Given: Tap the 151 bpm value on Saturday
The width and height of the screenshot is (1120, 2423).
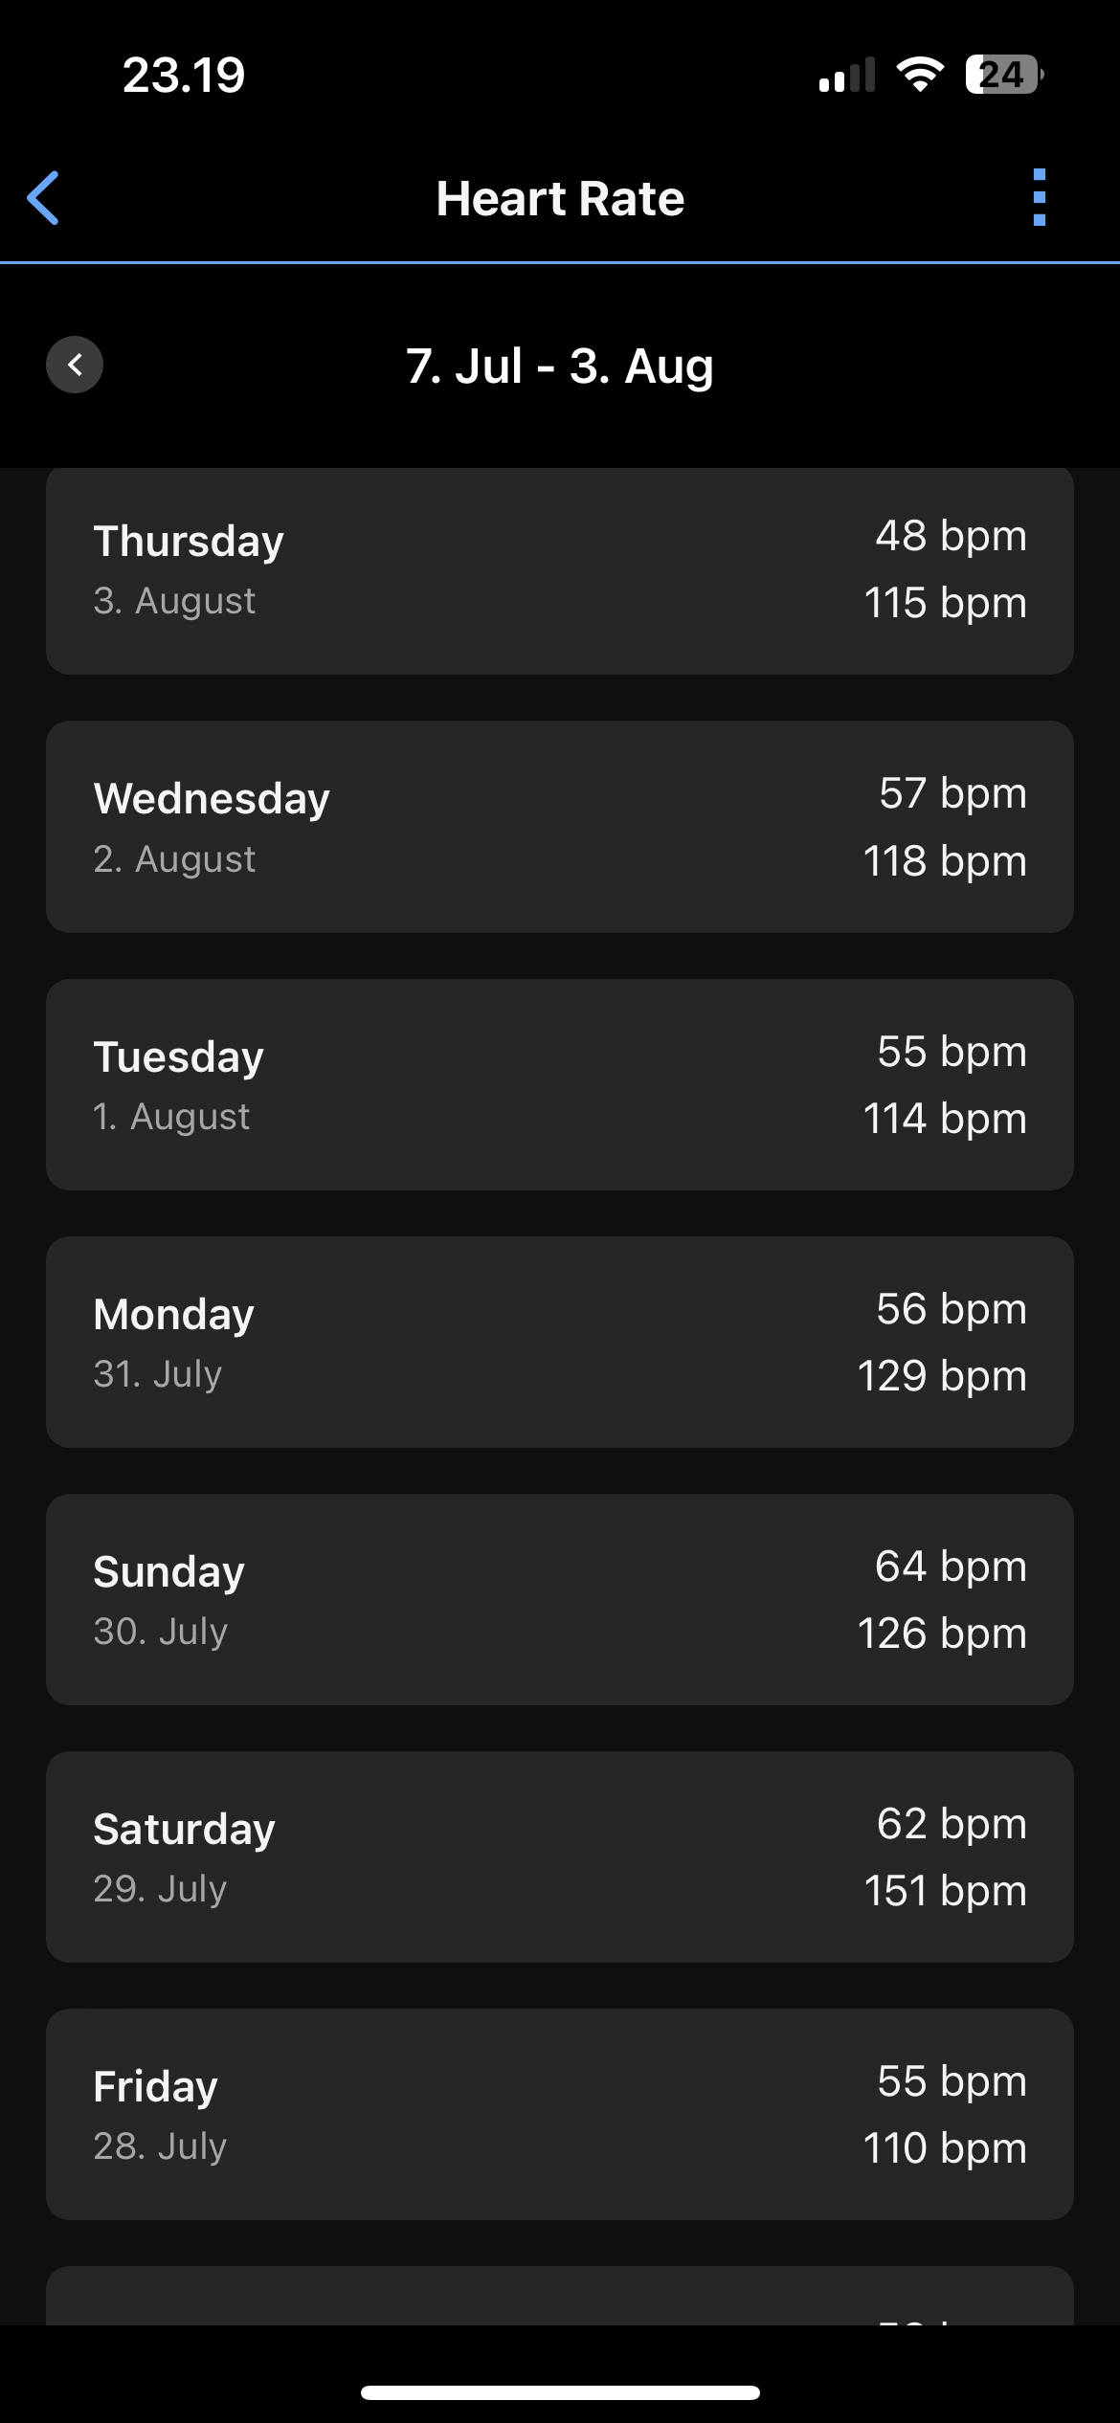Looking at the screenshot, I should pyautogui.click(x=945, y=1891).
